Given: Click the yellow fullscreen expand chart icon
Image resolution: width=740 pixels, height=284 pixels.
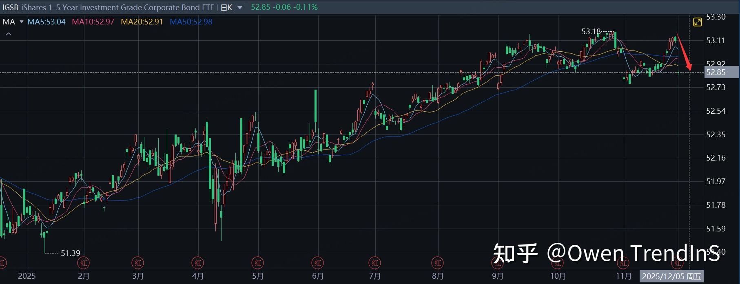Looking at the screenshot, I should (698, 22).
